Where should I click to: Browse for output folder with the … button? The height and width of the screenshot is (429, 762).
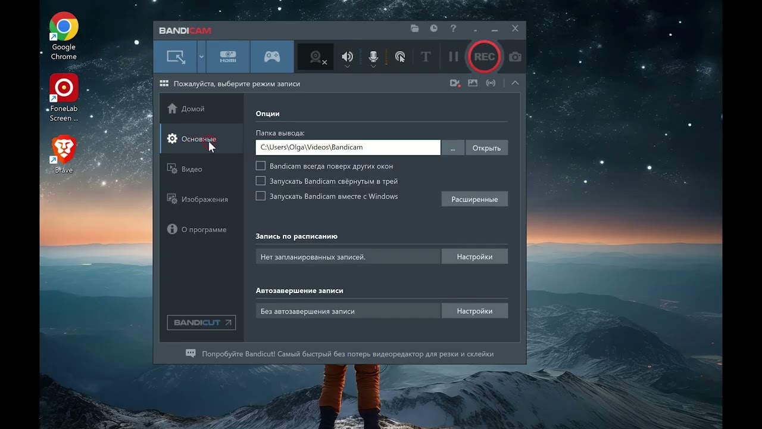click(453, 148)
